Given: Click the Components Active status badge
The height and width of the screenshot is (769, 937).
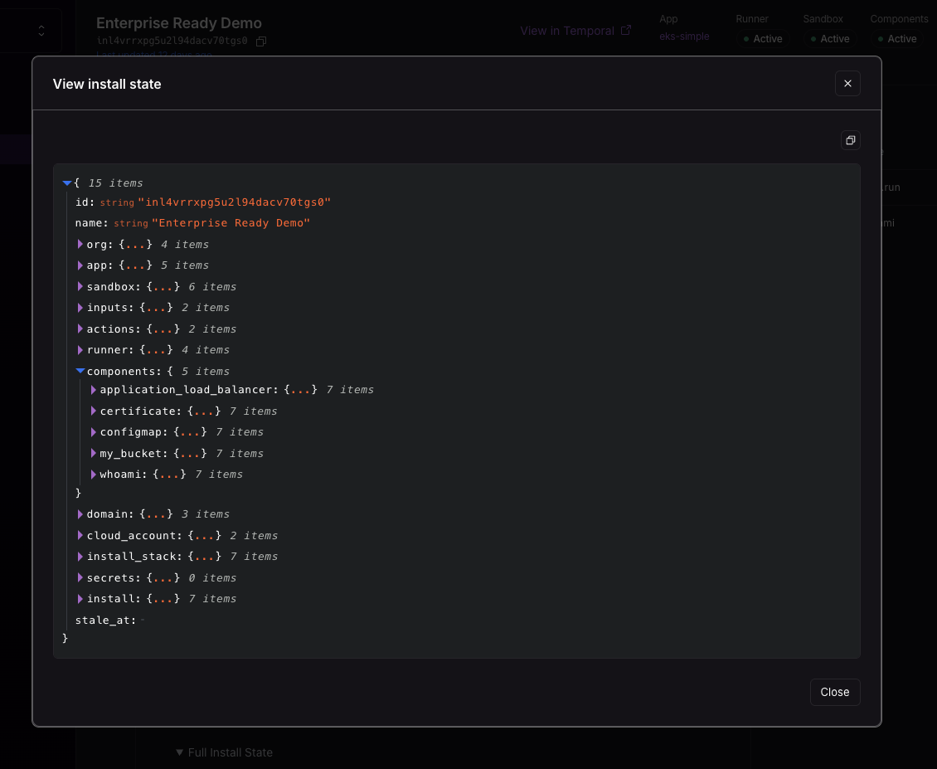Looking at the screenshot, I should coord(897,39).
